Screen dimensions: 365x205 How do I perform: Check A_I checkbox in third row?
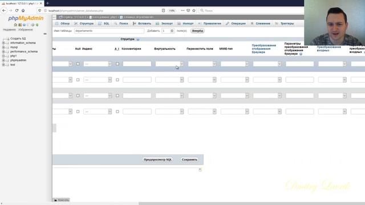(117, 96)
